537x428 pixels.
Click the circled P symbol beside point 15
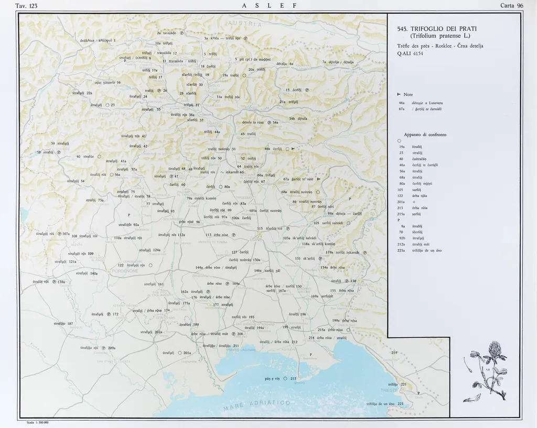pos(307,90)
